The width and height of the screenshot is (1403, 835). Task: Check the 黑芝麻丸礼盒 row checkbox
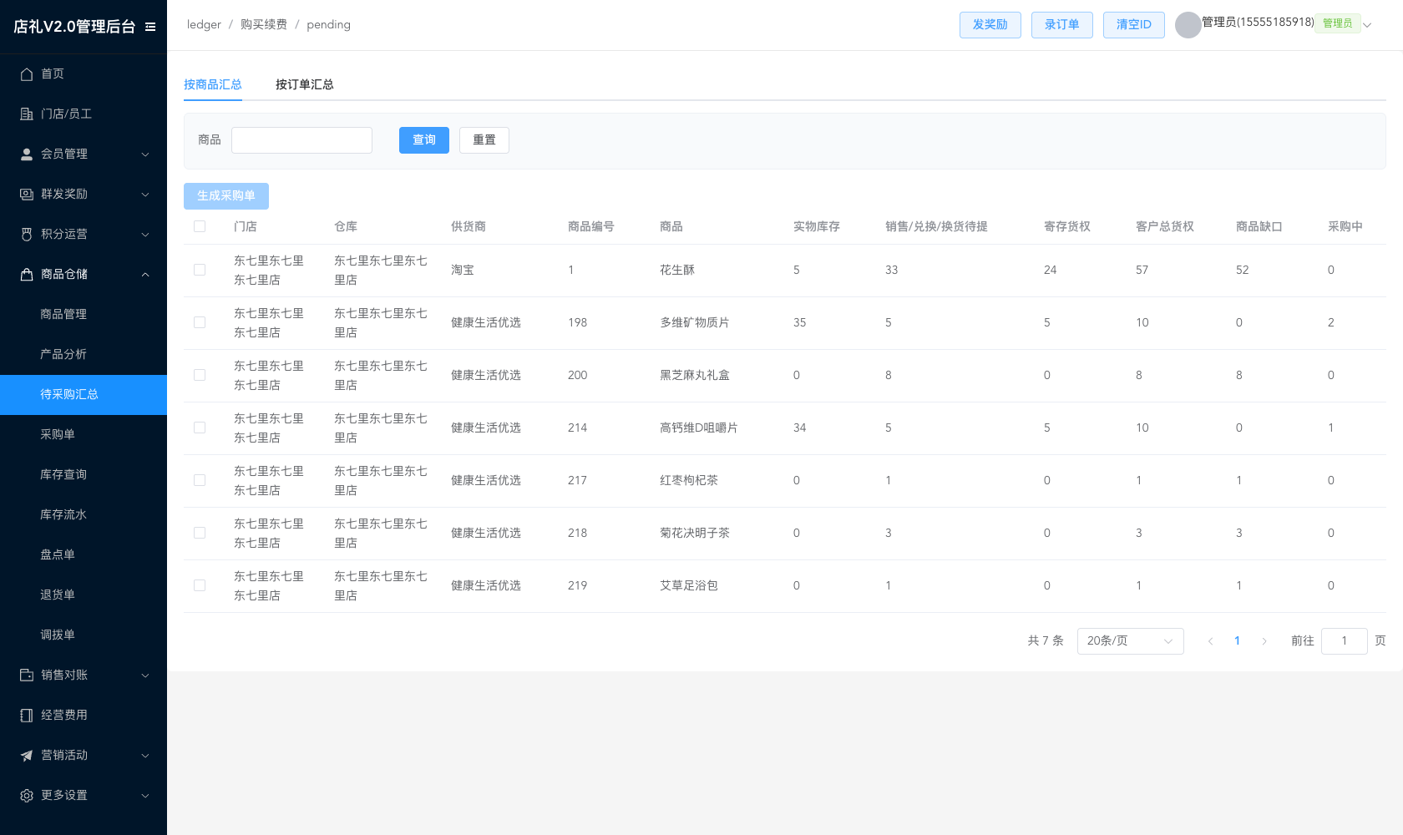[200, 375]
